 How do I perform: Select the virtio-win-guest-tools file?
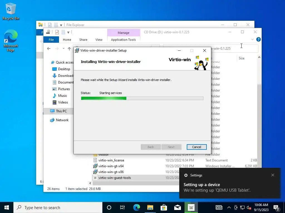(x=114, y=178)
